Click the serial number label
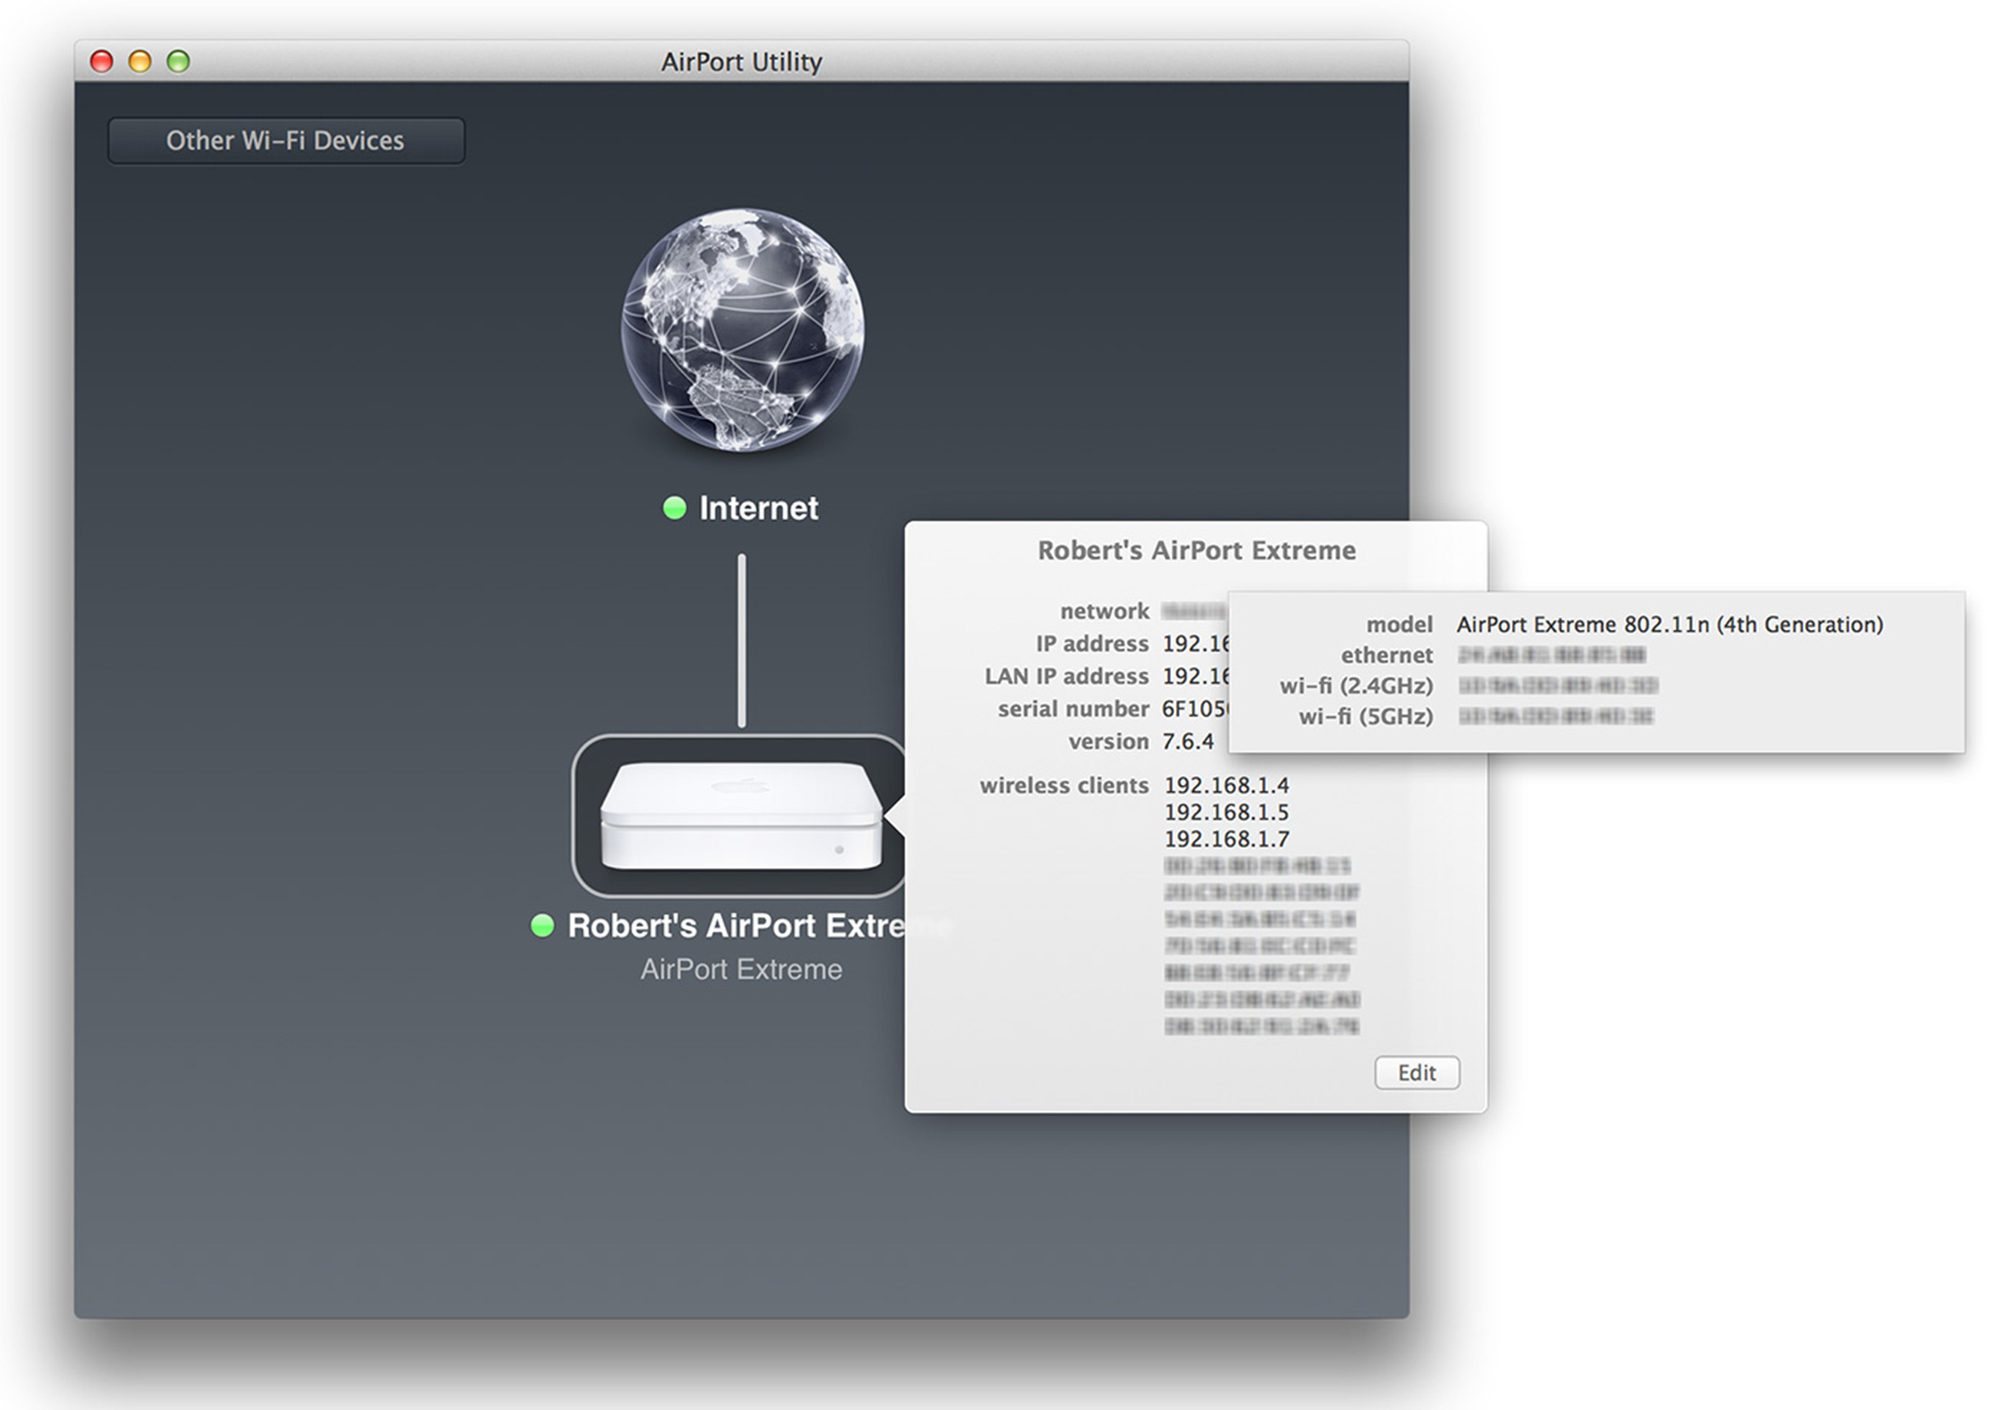The image size is (2011, 1410). (x=1073, y=709)
